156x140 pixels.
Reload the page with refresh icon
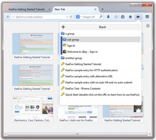pos(71,17)
